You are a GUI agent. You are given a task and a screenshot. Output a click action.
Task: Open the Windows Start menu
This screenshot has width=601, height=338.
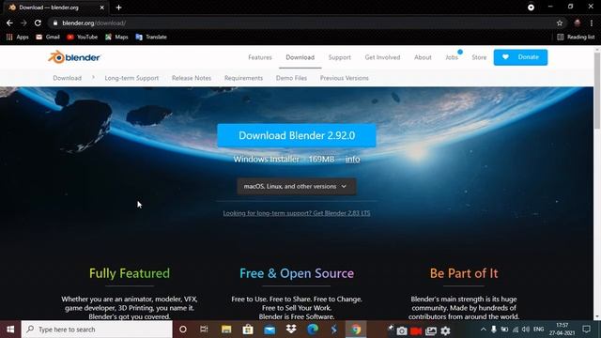point(10,330)
